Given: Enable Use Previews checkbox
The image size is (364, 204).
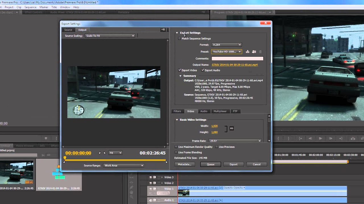Looking at the screenshot, I should click(217, 147).
